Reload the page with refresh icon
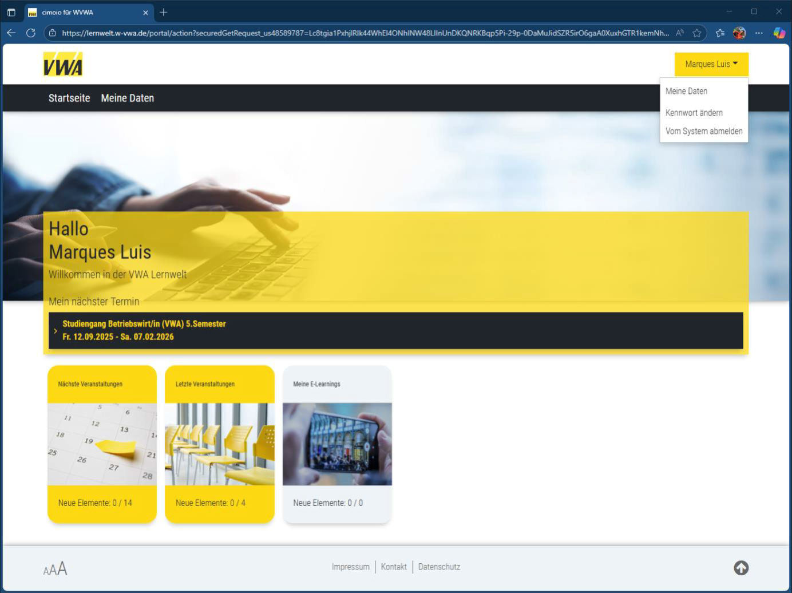 pos(31,33)
